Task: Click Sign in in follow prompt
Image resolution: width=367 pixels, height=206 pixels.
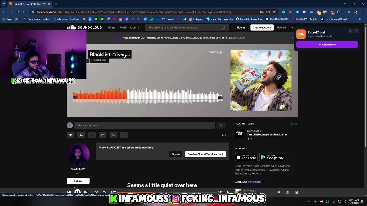Action: (175, 154)
